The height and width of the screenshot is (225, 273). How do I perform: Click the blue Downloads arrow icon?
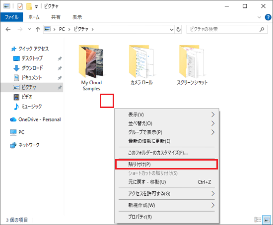16,68
